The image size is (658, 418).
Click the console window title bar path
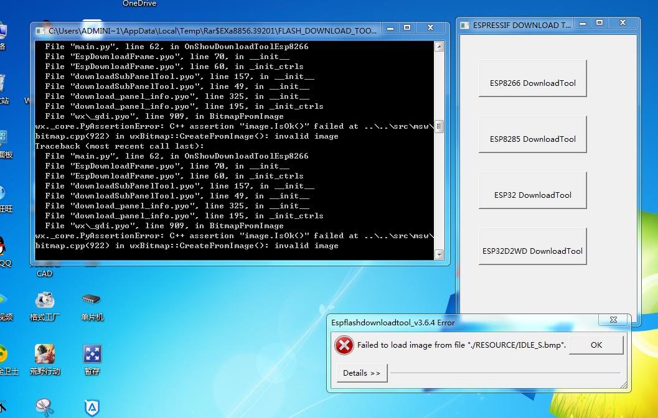[212, 30]
